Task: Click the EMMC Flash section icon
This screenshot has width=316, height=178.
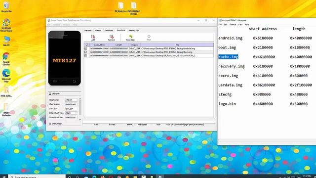Action: tap(50, 124)
